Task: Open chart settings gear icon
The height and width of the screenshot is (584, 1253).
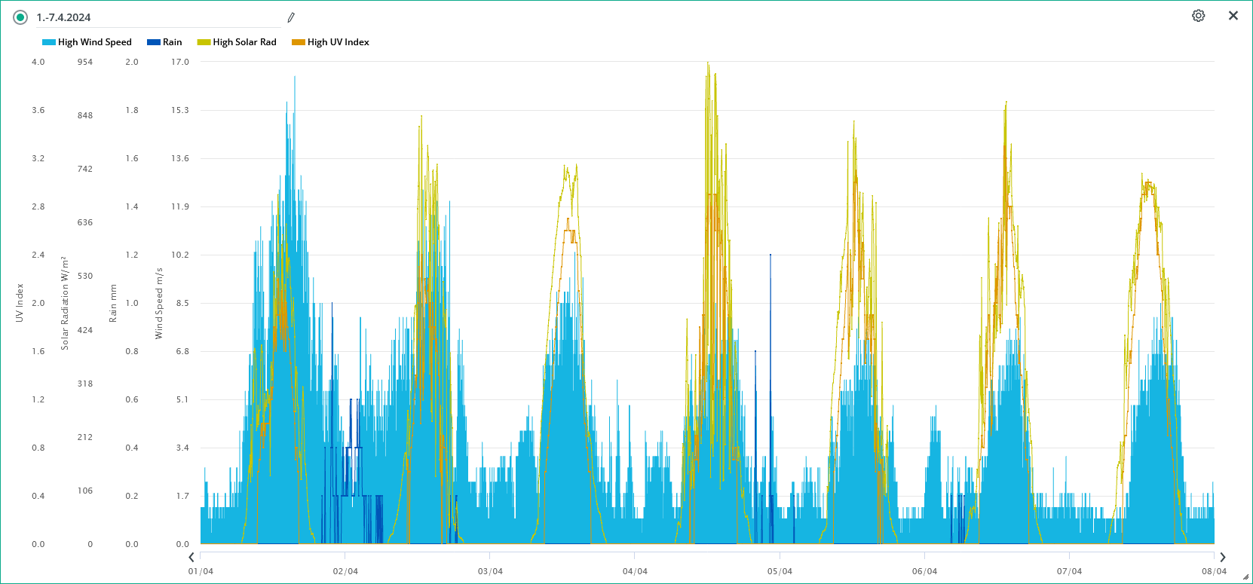Action: tap(1198, 16)
